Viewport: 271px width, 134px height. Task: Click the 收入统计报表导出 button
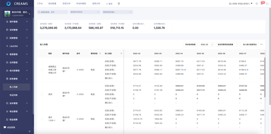[x=250, y=44]
